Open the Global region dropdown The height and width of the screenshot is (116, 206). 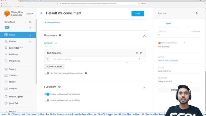click(30, 14)
